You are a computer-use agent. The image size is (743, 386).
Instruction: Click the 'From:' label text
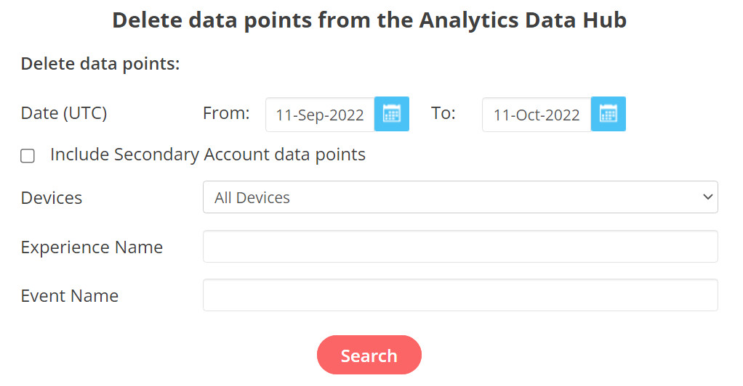pyautogui.click(x=226, y=113)
